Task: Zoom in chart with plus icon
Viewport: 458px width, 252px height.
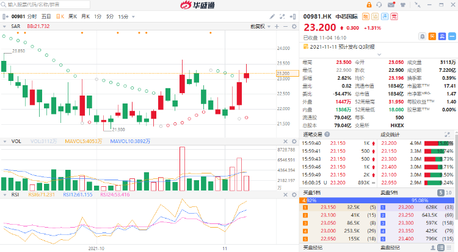Action: (277, 27)
